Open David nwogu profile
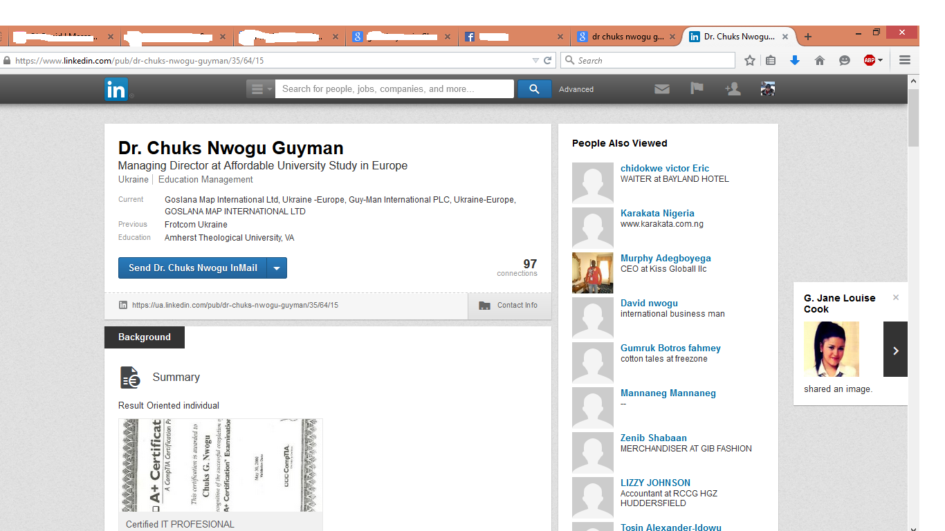945x531 pixels. (649, 303)
